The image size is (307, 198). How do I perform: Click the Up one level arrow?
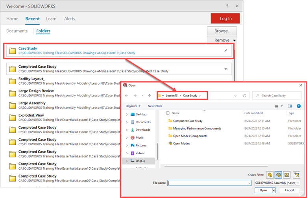coord(150,96)
